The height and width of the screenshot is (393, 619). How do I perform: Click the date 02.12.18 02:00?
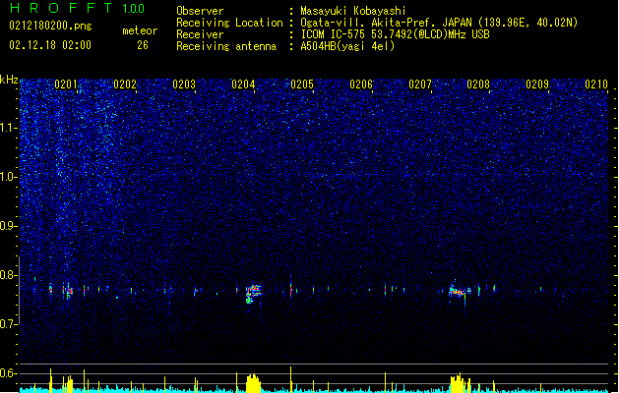coord(50,45)
